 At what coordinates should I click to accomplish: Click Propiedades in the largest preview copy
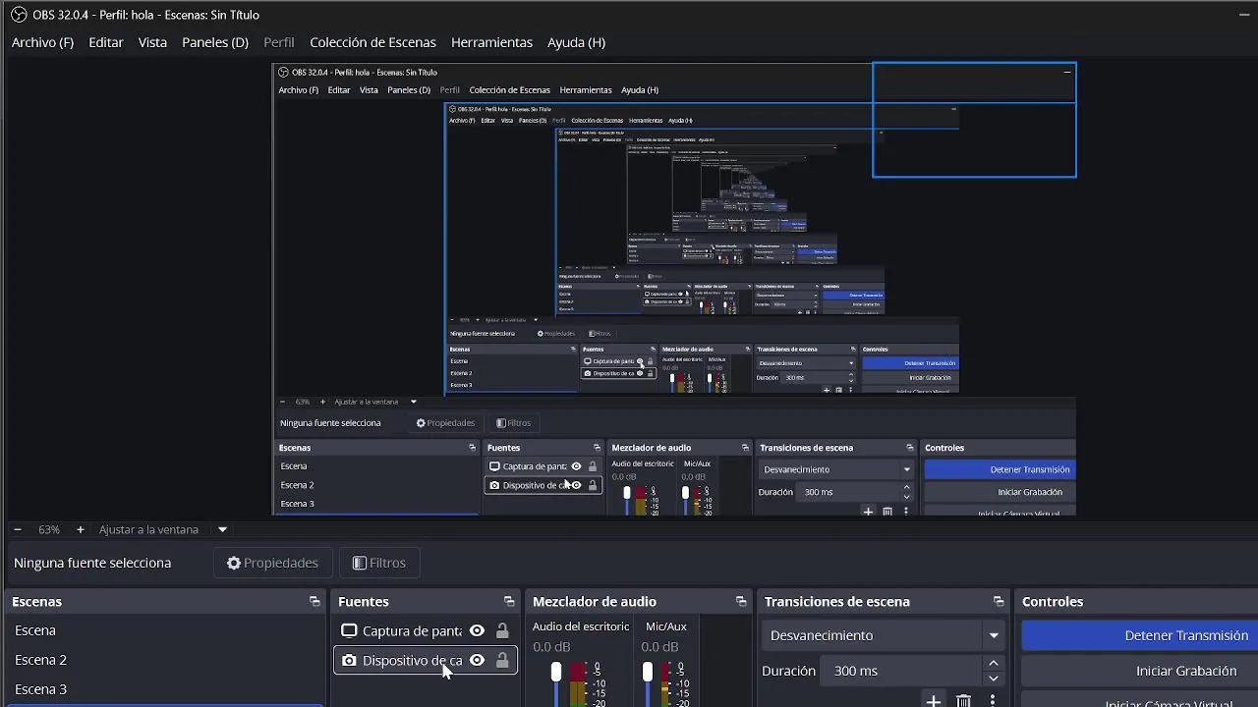point(445,423)
